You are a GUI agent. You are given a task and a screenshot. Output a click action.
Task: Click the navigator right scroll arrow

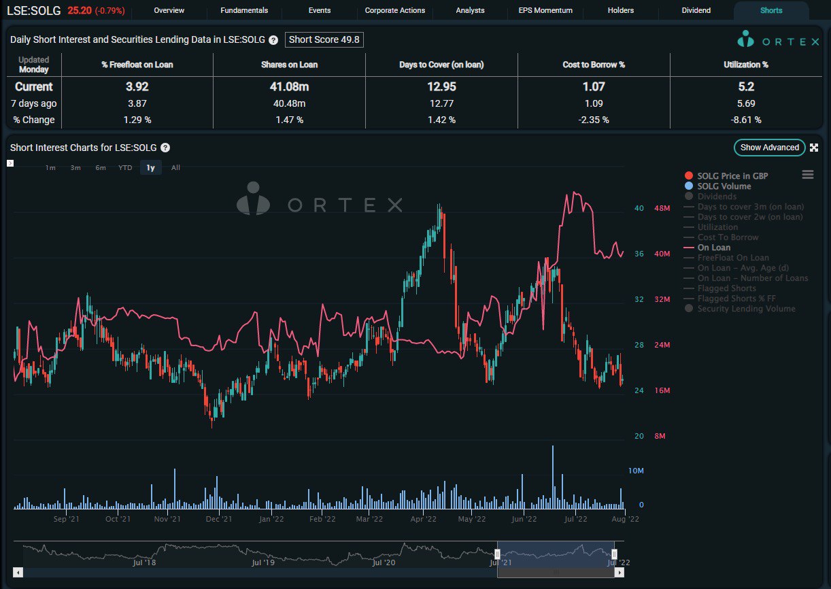620,573
